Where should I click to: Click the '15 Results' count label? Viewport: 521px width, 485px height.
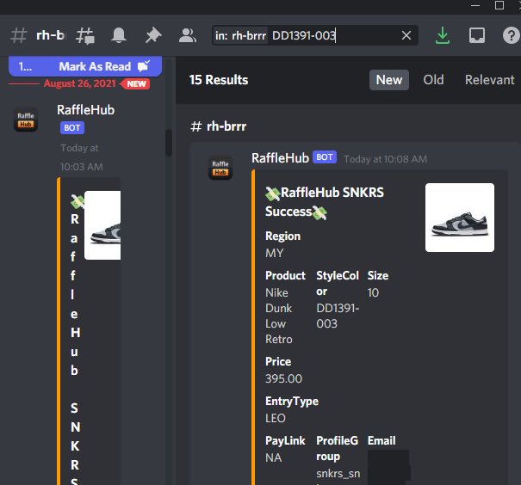click(219, 80)
